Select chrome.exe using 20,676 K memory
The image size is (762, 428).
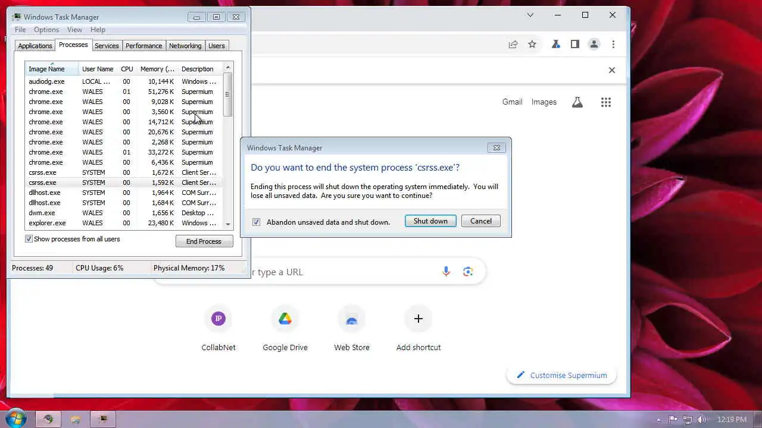coord(124,132)
